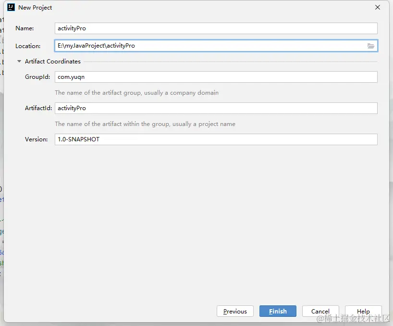Viewport: 393px width, 326px height.
Task: Click the Artifact Coordinates heading text
Action: (53, 62)
